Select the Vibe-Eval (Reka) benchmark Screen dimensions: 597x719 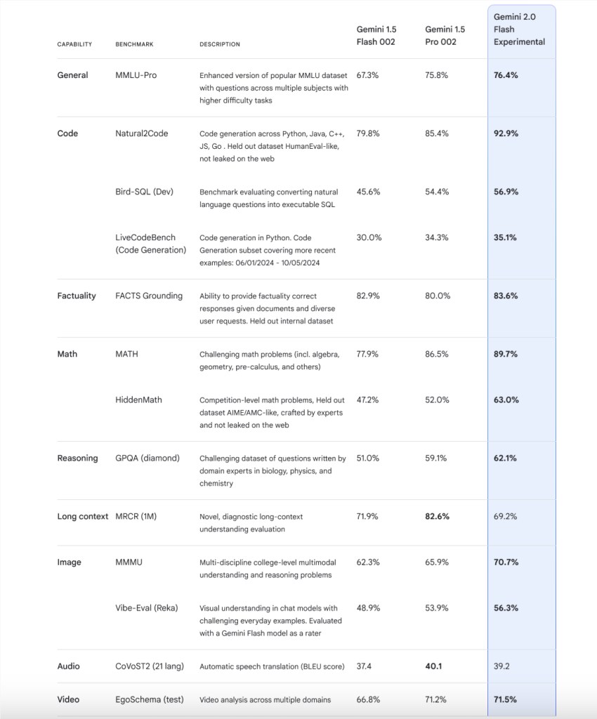tap(146, 608)
